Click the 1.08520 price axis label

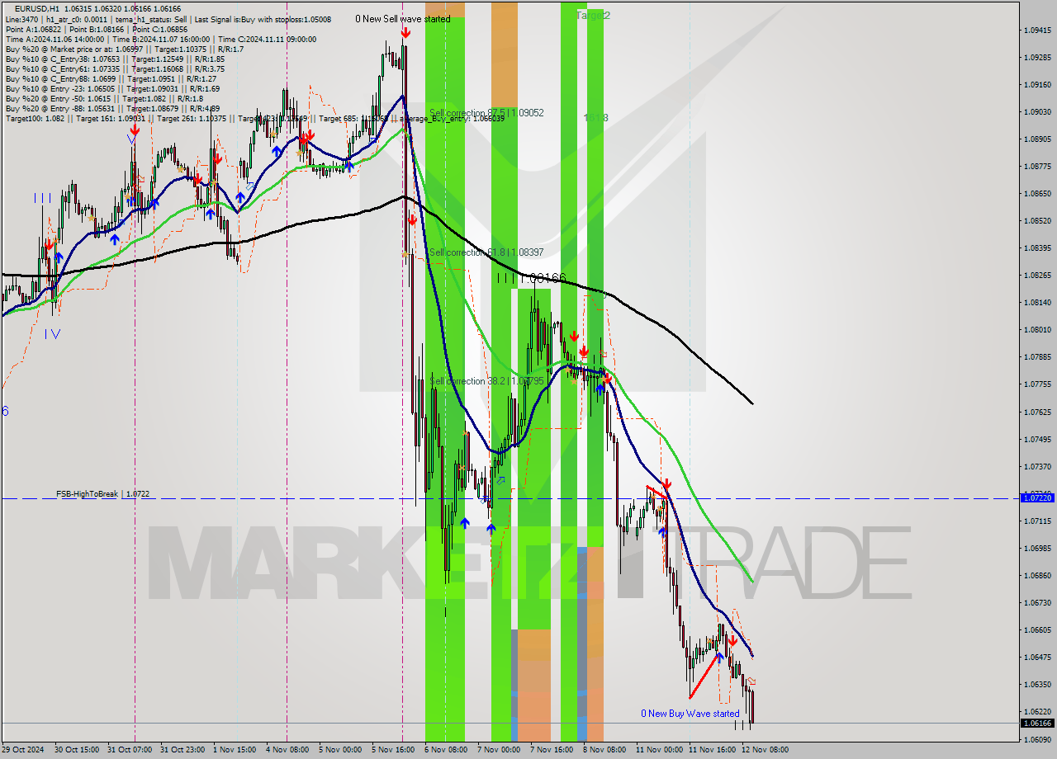pos(1037,220)
